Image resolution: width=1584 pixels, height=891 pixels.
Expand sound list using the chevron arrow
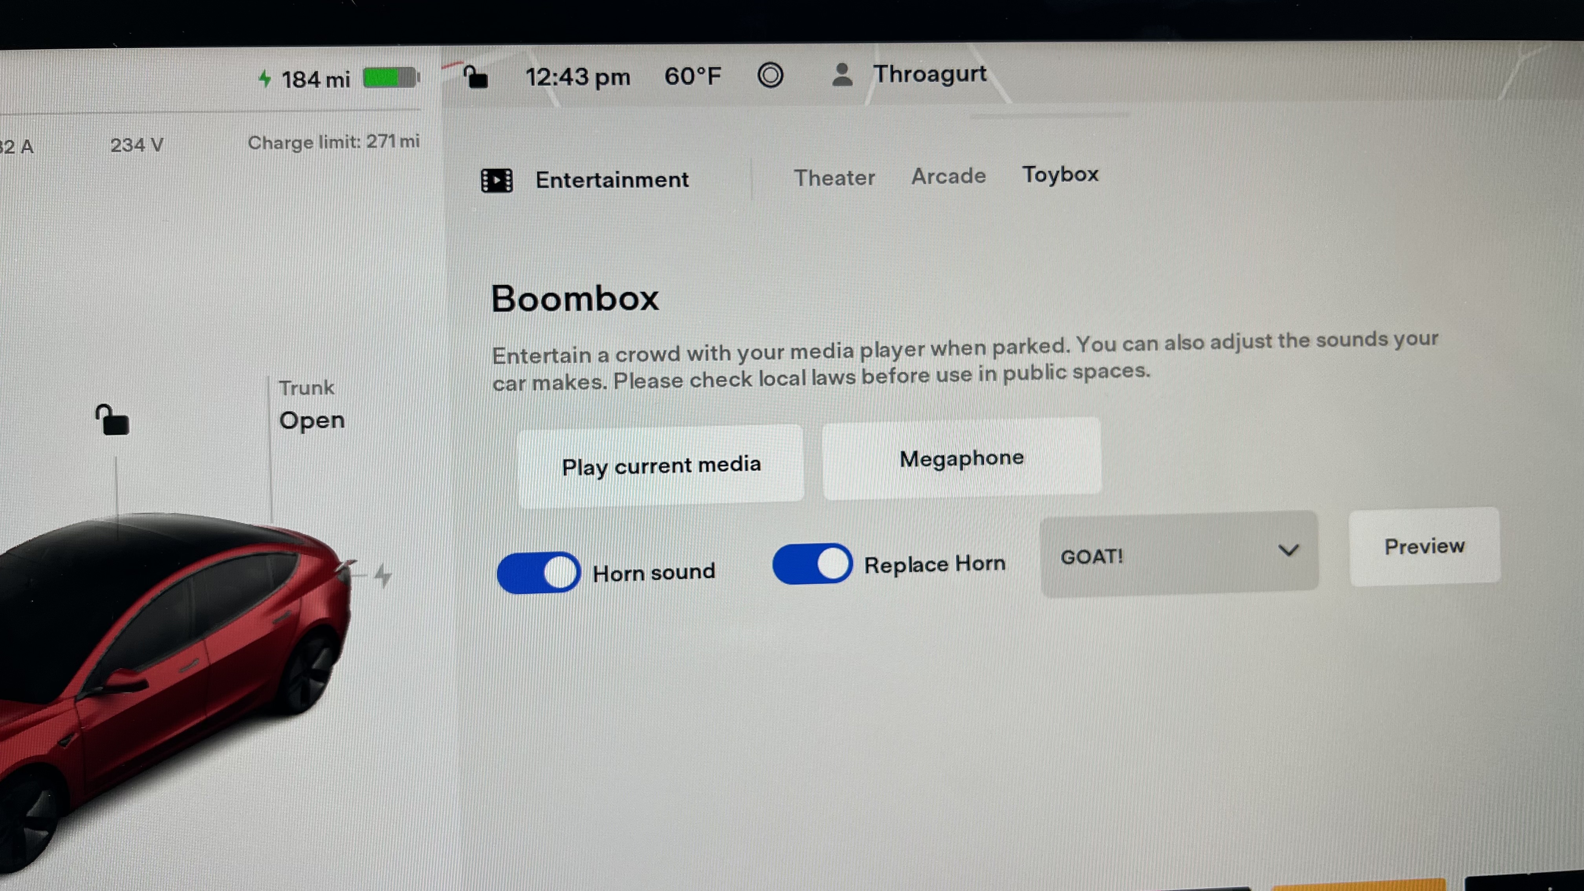(x=1288, y=550)
